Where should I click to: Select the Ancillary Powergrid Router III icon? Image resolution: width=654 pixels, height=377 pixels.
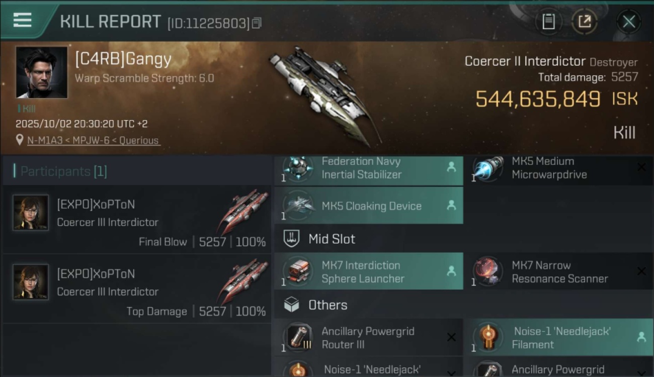tap(298, 337)
